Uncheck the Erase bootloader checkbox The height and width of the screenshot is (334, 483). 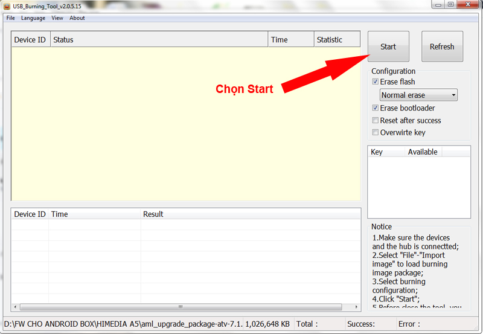click(375, 108)
